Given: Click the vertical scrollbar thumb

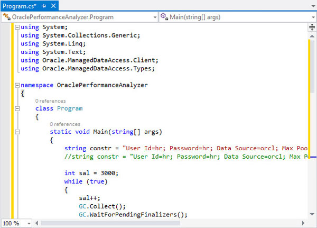Looking at the screenshot, I should coord(313,67).
